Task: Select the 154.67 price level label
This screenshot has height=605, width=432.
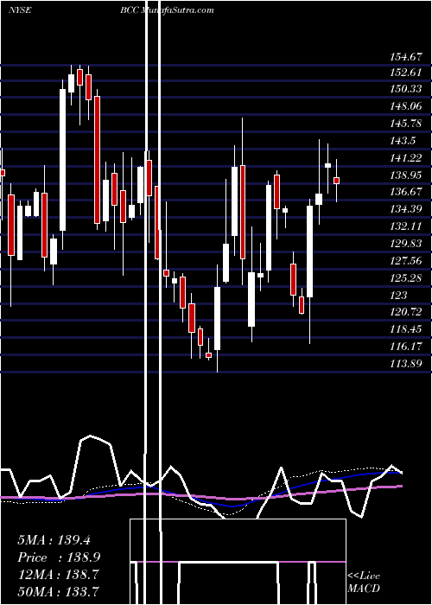Action: [x=406, y=58]
